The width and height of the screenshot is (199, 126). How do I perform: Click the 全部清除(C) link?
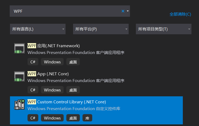(x=180, y=14)
